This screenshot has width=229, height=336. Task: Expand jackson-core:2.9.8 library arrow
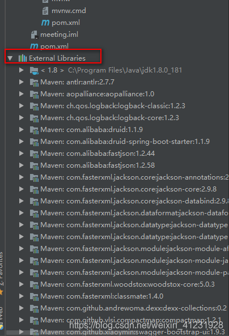click(x=21, y=189)
